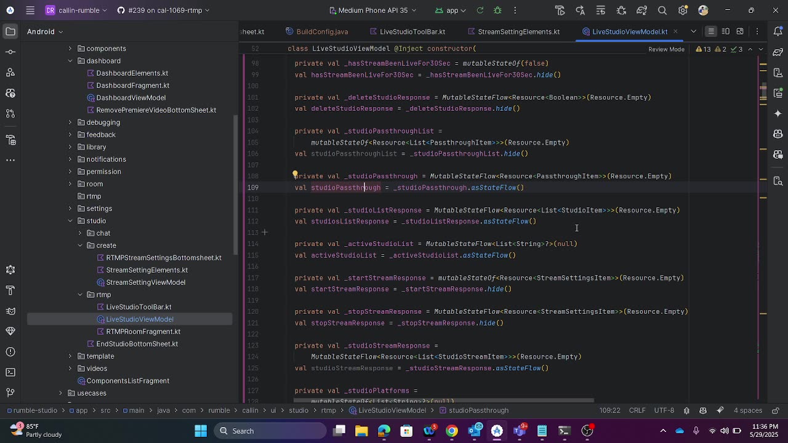Expand the template folder

tap(70, 356)
